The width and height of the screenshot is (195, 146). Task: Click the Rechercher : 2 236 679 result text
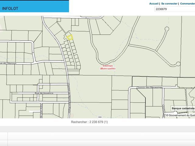[x=89, y=122]
